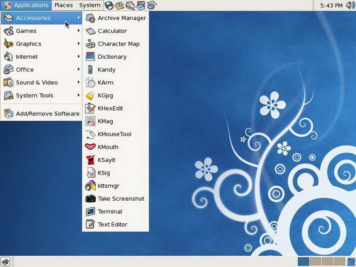This screenshot has width=356, height=267.
Task: Click the 5:43 PM clock
Action: tap(331, 5)
